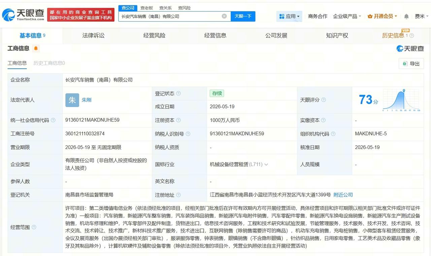Click the TianYanCha logo at top left

[23, 15]
